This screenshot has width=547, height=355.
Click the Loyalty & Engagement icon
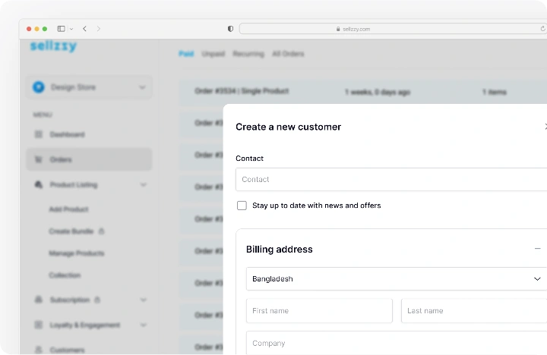tap(39, 325)
